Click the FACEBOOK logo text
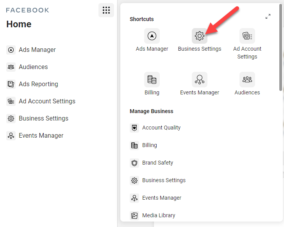 (x=27, y=10)
